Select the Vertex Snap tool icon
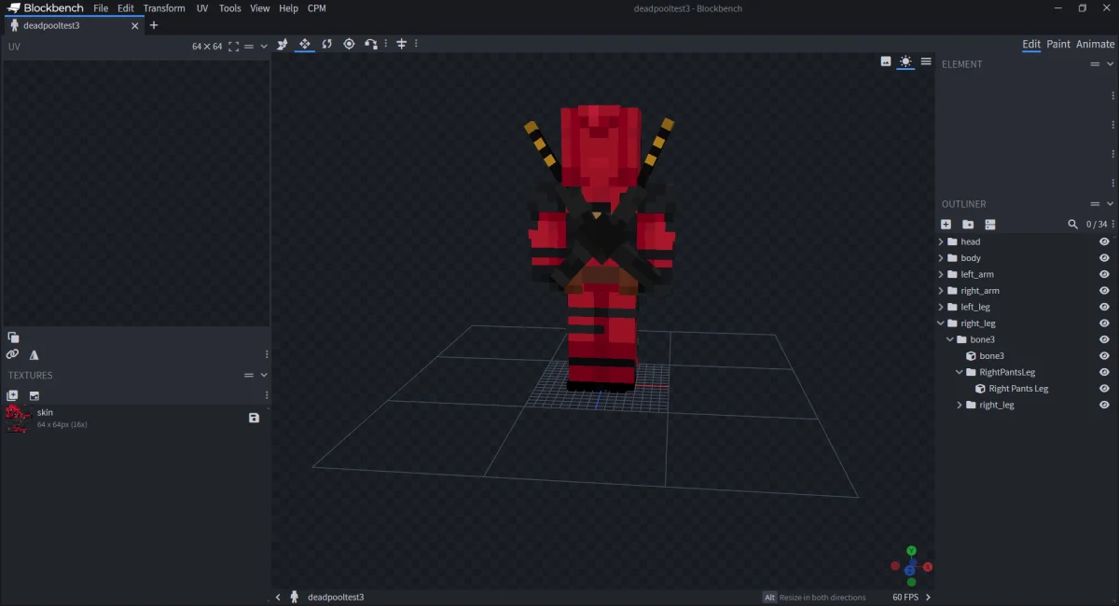Screen dimensions: 1119x606 coord(371,44)
